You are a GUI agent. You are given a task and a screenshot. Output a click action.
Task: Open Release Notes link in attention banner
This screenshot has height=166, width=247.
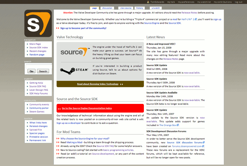[x=189, y=13]
